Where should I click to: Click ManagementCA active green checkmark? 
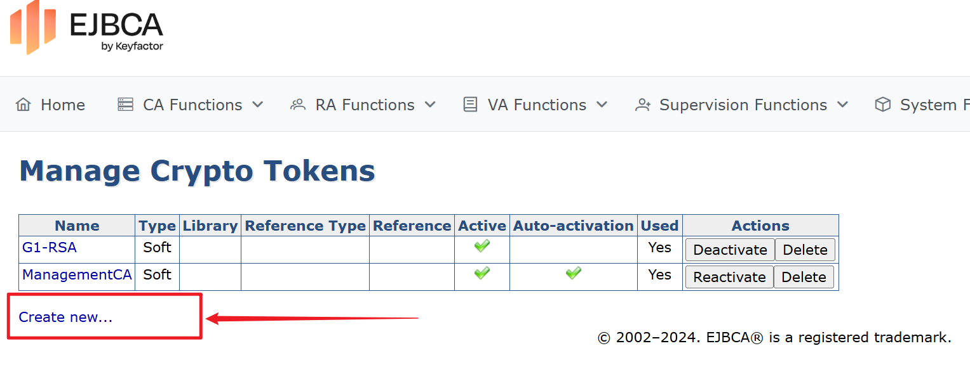coord(482,273)
